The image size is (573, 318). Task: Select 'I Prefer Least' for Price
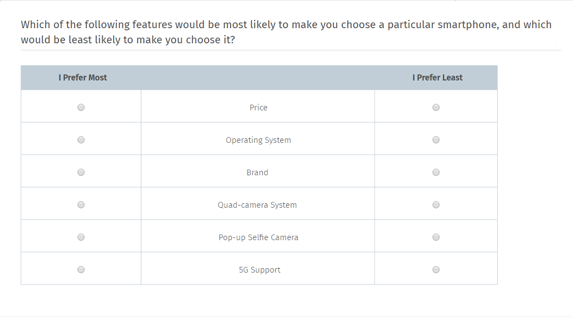(436, 108)
